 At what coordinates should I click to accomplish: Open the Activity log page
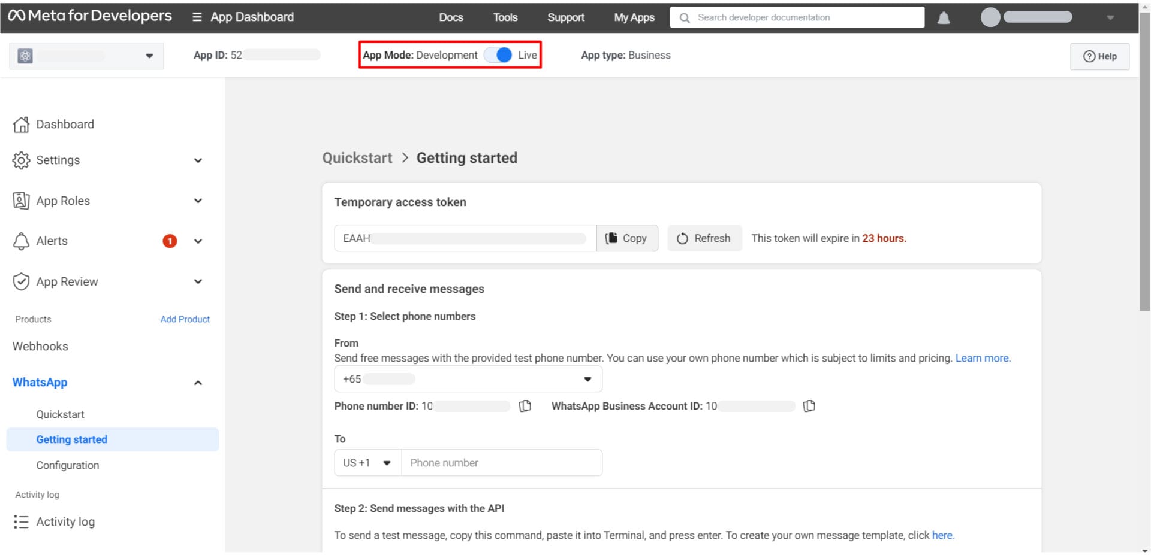coord(65,522)
